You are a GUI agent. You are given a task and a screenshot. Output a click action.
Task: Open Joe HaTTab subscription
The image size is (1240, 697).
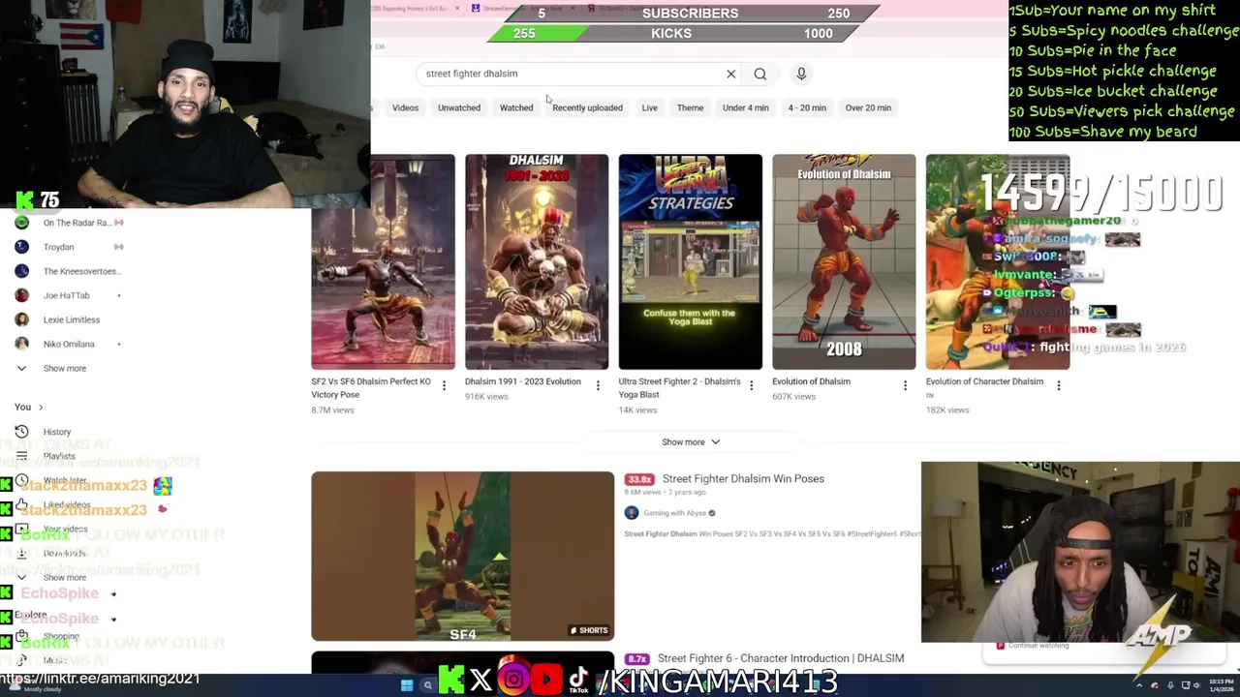click(66, 295)
